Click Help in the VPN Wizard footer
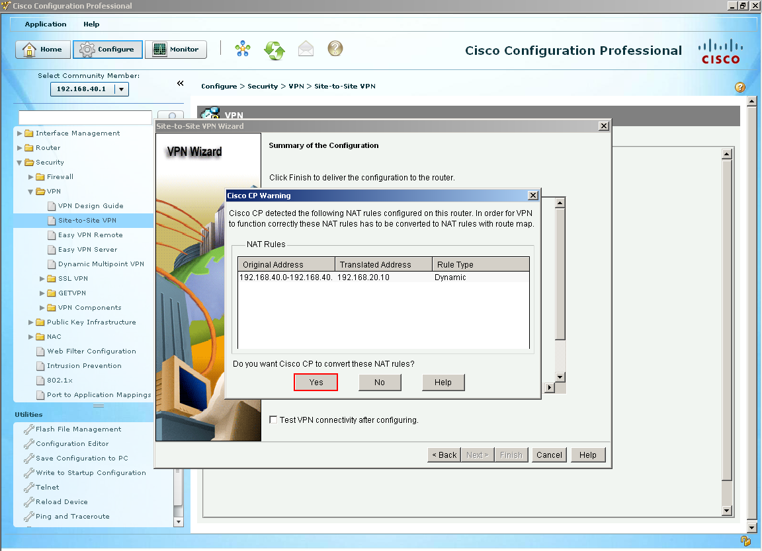This screenshot has height=551, width=762. pos(587,455)
